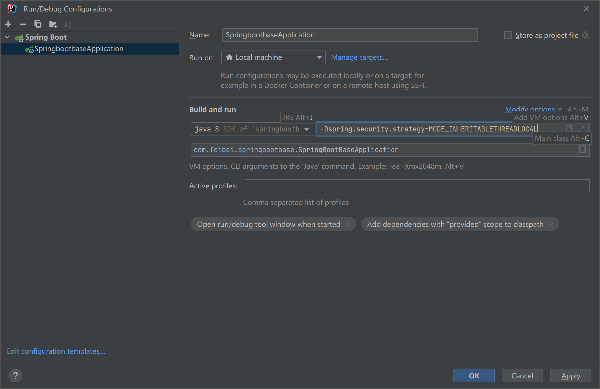Remove the selected configuration

[23, 24]
